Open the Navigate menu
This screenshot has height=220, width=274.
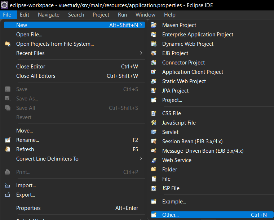(49, 15)
